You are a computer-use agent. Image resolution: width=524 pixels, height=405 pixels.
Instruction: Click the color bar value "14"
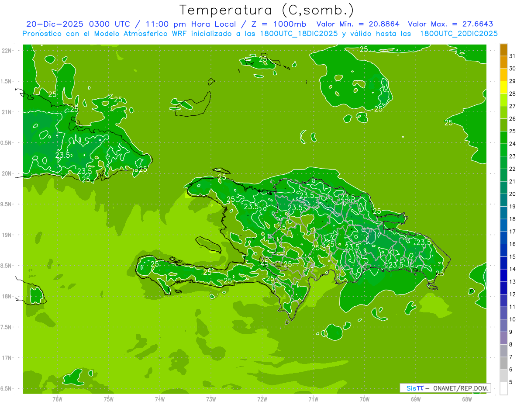[x=512, y=269]
